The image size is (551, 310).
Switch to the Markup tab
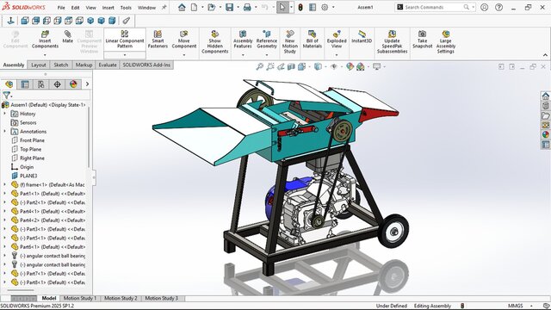pyautogui.click(x=84, y=65)
